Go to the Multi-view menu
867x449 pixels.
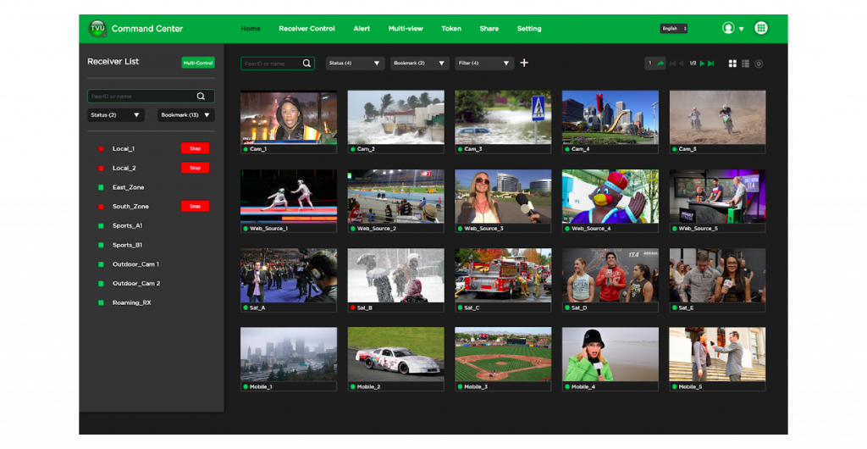(x=406, y=29)
